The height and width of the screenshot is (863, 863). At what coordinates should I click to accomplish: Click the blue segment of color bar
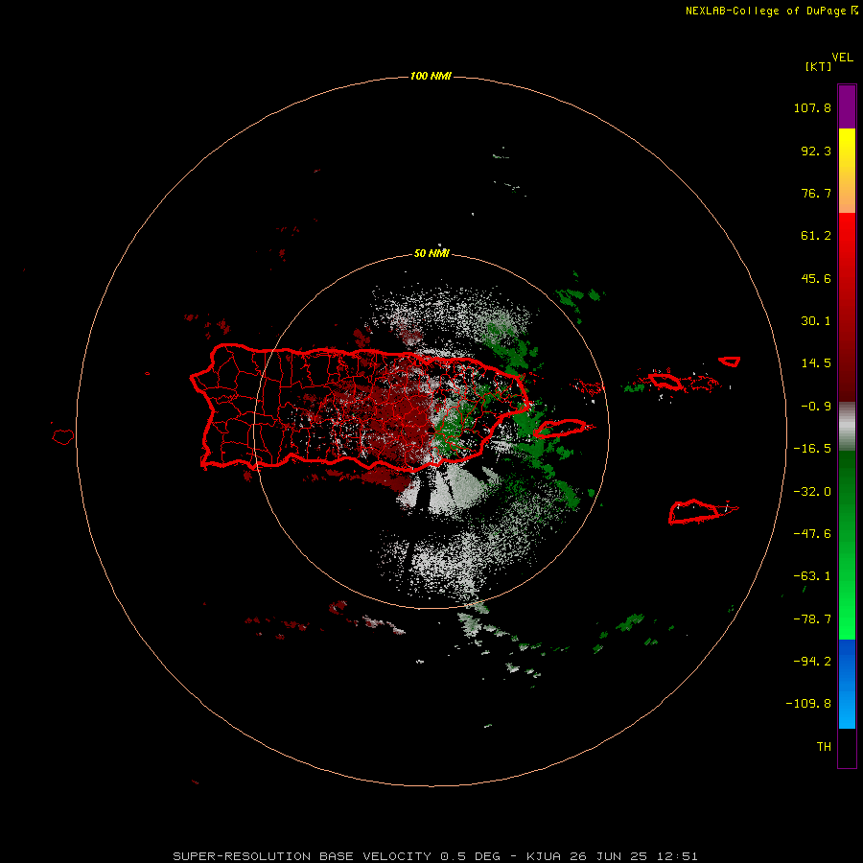847,684
